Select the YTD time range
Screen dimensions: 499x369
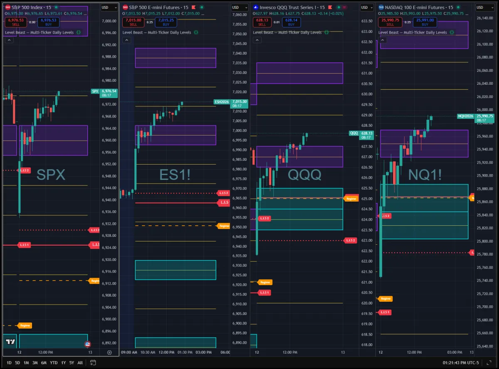[54, 363]
